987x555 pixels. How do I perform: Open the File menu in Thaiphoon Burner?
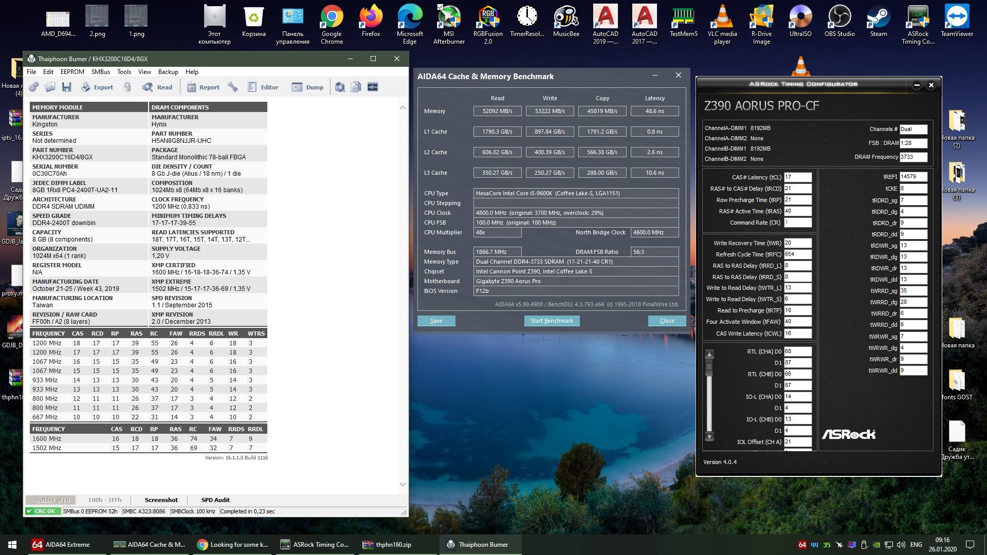pyautogui.click(x=31, y=72)
